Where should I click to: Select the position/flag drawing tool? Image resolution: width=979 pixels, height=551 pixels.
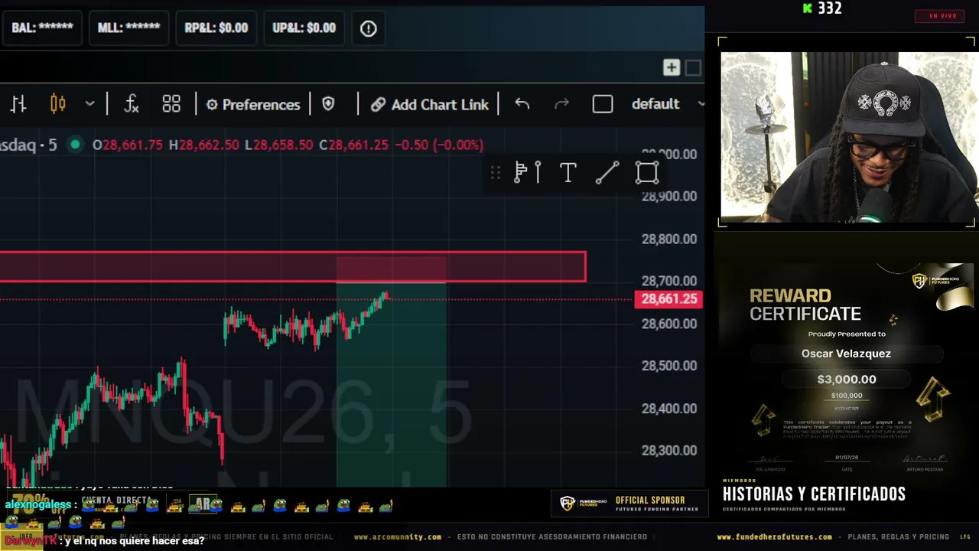click(x=529, y=173)
